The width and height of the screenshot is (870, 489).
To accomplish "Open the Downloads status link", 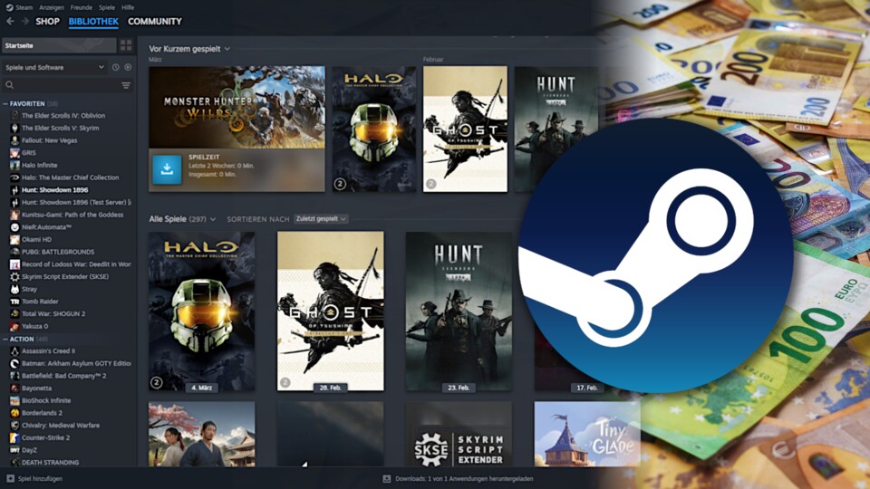I will pos(459,478).
